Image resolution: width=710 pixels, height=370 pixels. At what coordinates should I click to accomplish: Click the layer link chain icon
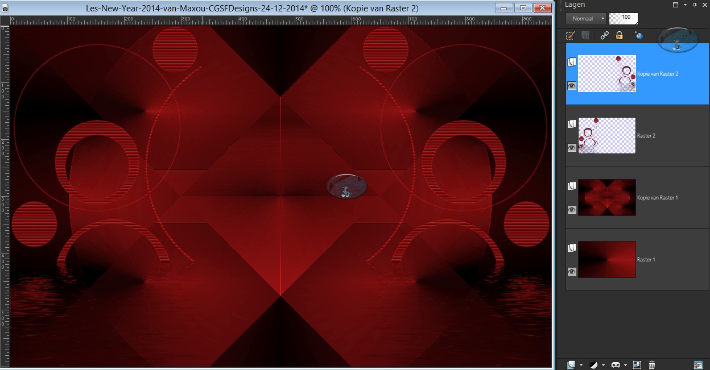coord(605,35)
